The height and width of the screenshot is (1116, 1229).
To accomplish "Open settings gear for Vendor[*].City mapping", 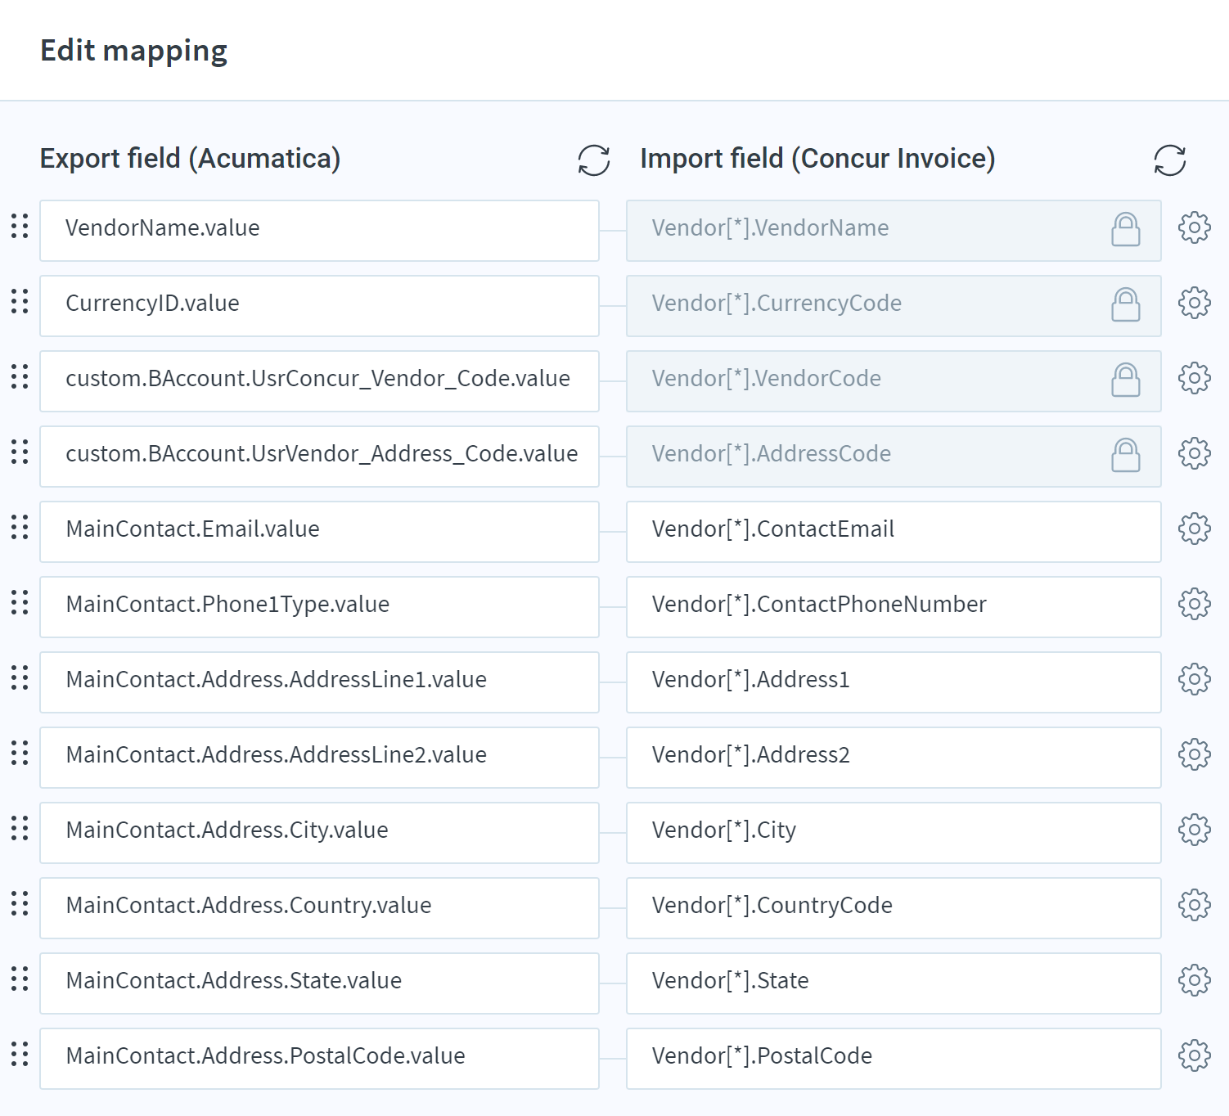I will click(1195, 830).
